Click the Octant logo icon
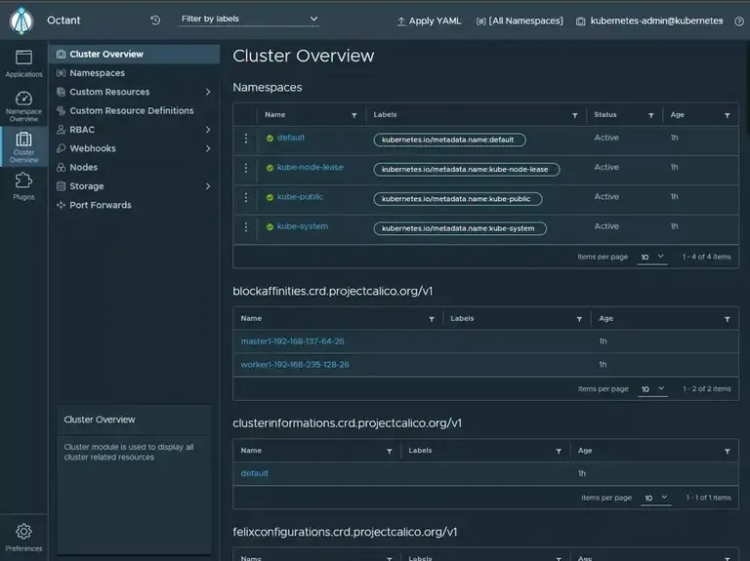The height and width of the screenshot is (561, 750). 21,20
